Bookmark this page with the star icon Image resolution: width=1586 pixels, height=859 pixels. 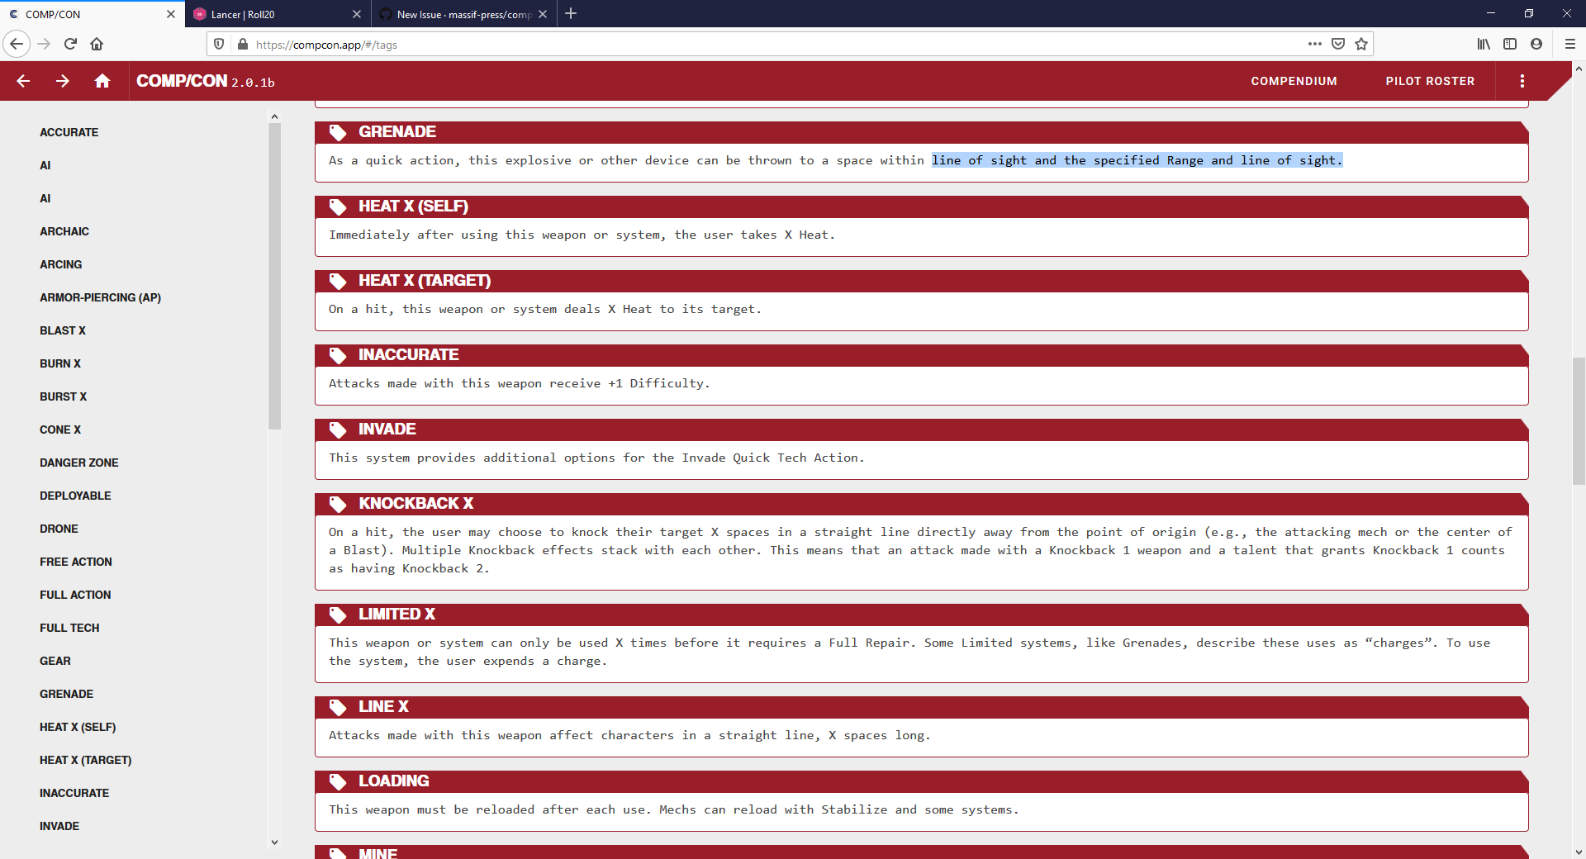click(x=1361, y=44)
